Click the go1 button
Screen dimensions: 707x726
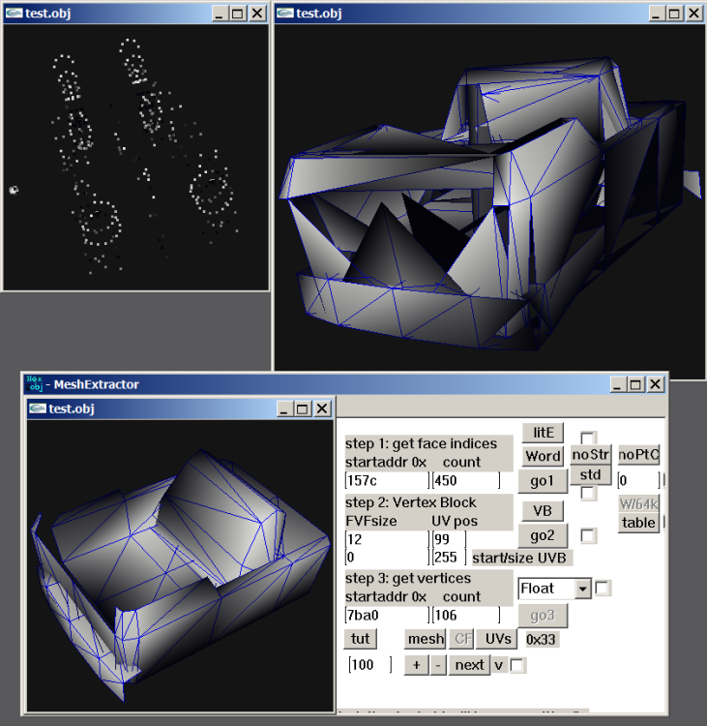[543, 481]
